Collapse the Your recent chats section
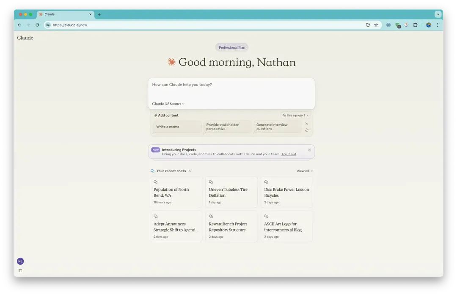Image resolution: width=457 pixels, height=295 pixels. [190, 171]
